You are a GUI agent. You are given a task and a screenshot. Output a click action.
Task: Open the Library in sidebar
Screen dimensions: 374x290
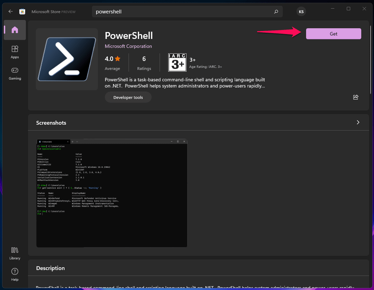point(14,253)
